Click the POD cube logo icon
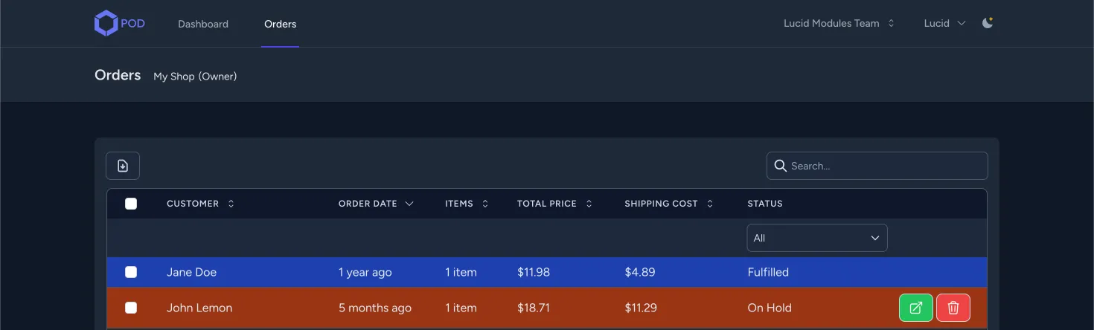1094x330 pixels. click(106, 23)
